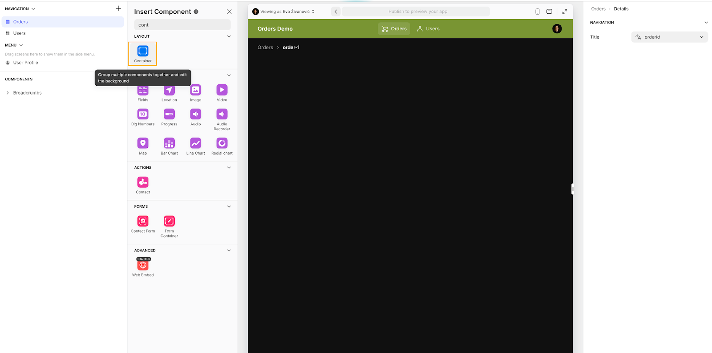Add the Audio component
This screenshot has height=353, width=712.
pos(196,118)
